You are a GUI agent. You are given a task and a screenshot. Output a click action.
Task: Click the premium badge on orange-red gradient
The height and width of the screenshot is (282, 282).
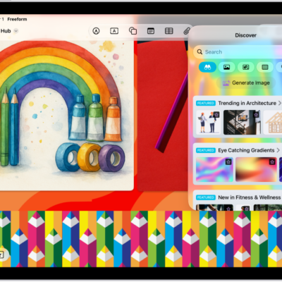272,161
